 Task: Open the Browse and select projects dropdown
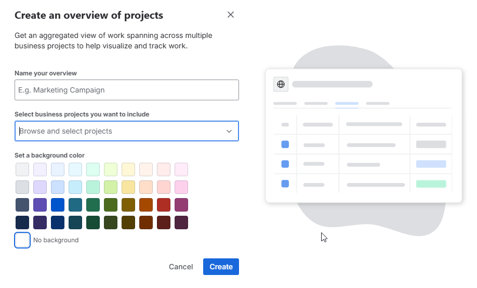point(127,131)
